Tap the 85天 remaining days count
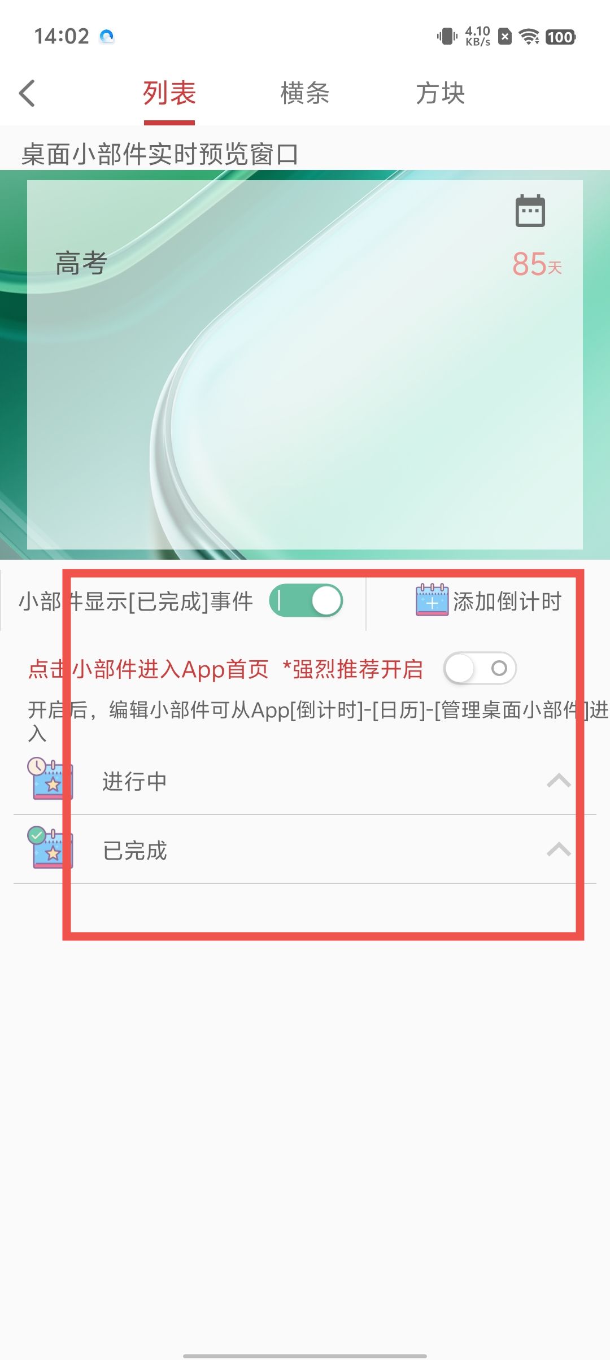This screenshot has width=610, height=1360. pos(537,264)
